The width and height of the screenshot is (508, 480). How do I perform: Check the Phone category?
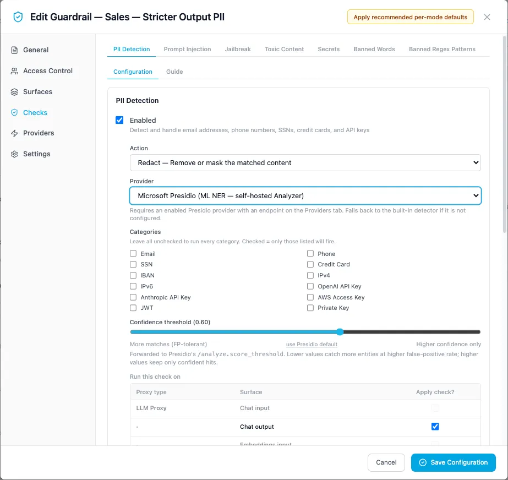(310, 253)
